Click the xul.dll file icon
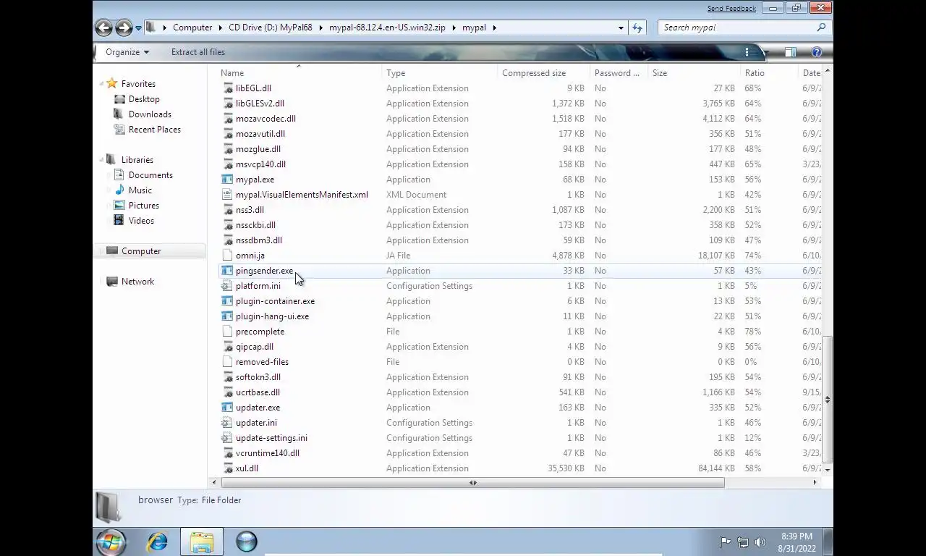926x556 pixels. pyautogui.click(x=227, y=468)
